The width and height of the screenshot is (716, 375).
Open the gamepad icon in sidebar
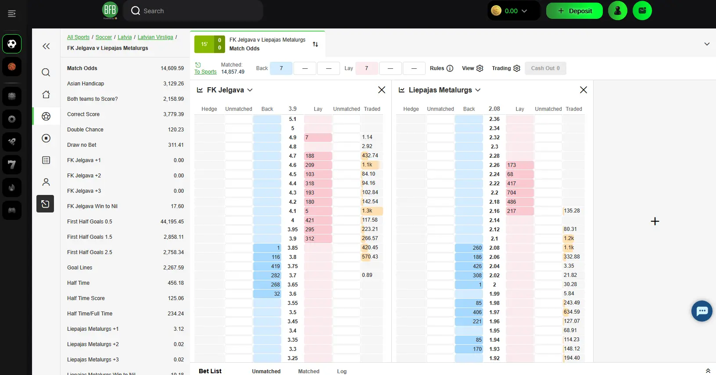12,210
